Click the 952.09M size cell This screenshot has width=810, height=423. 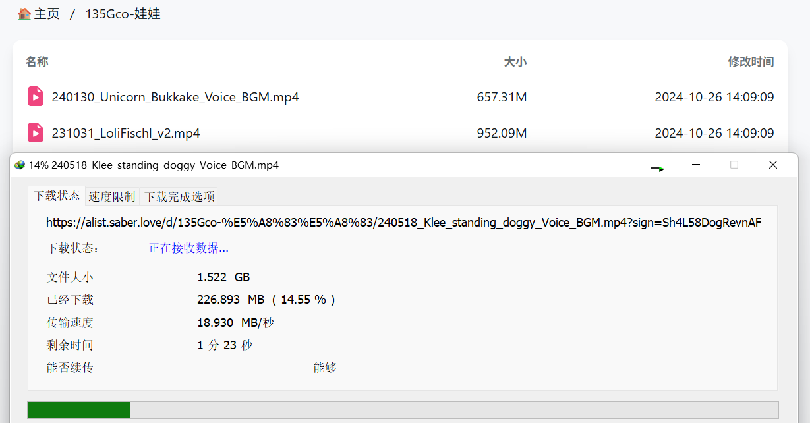(x=502, y=133)
